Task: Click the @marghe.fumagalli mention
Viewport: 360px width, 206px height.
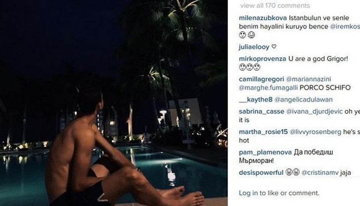Action: [x=269, y=88]
